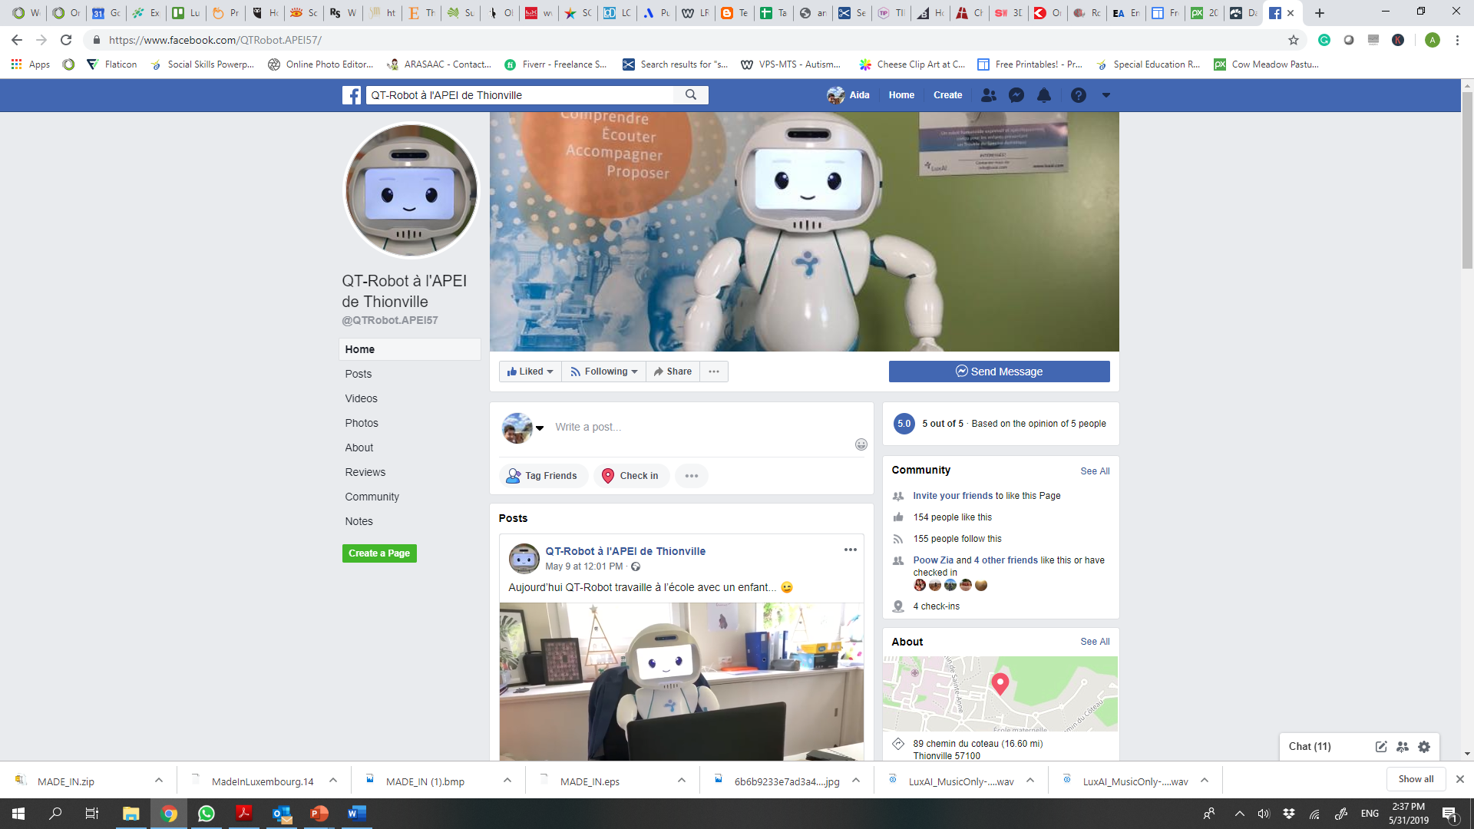Toggle the Following button dropdown

[604, 372]
